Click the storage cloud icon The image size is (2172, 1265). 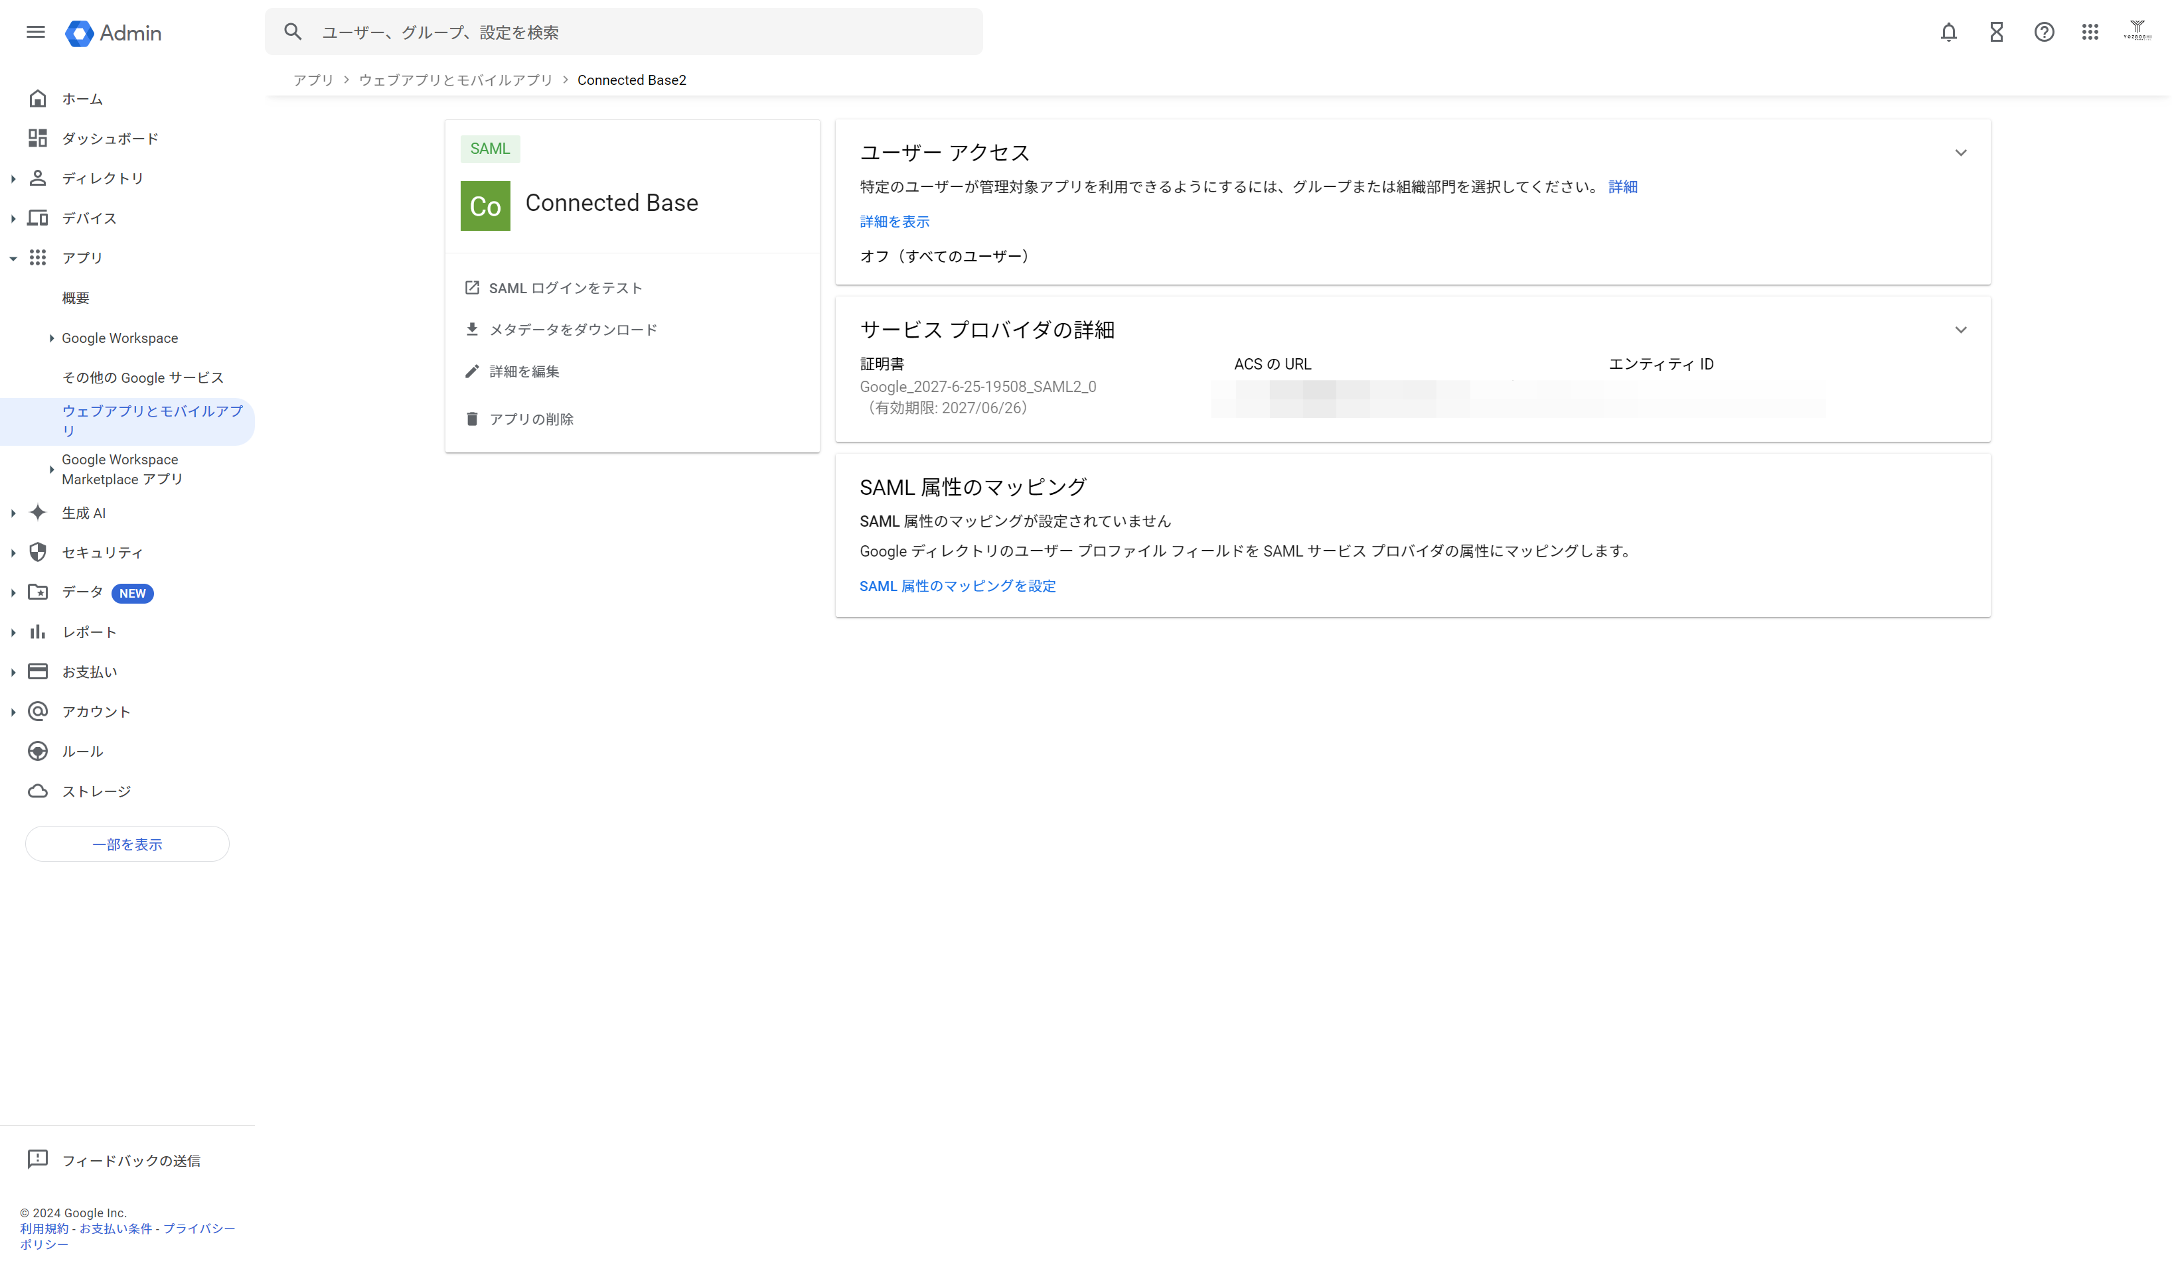37,791
